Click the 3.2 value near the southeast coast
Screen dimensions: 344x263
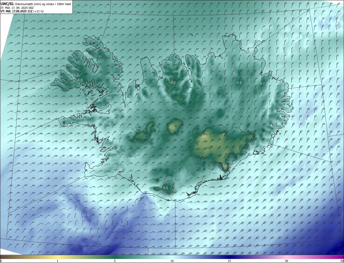pos(225,166)
